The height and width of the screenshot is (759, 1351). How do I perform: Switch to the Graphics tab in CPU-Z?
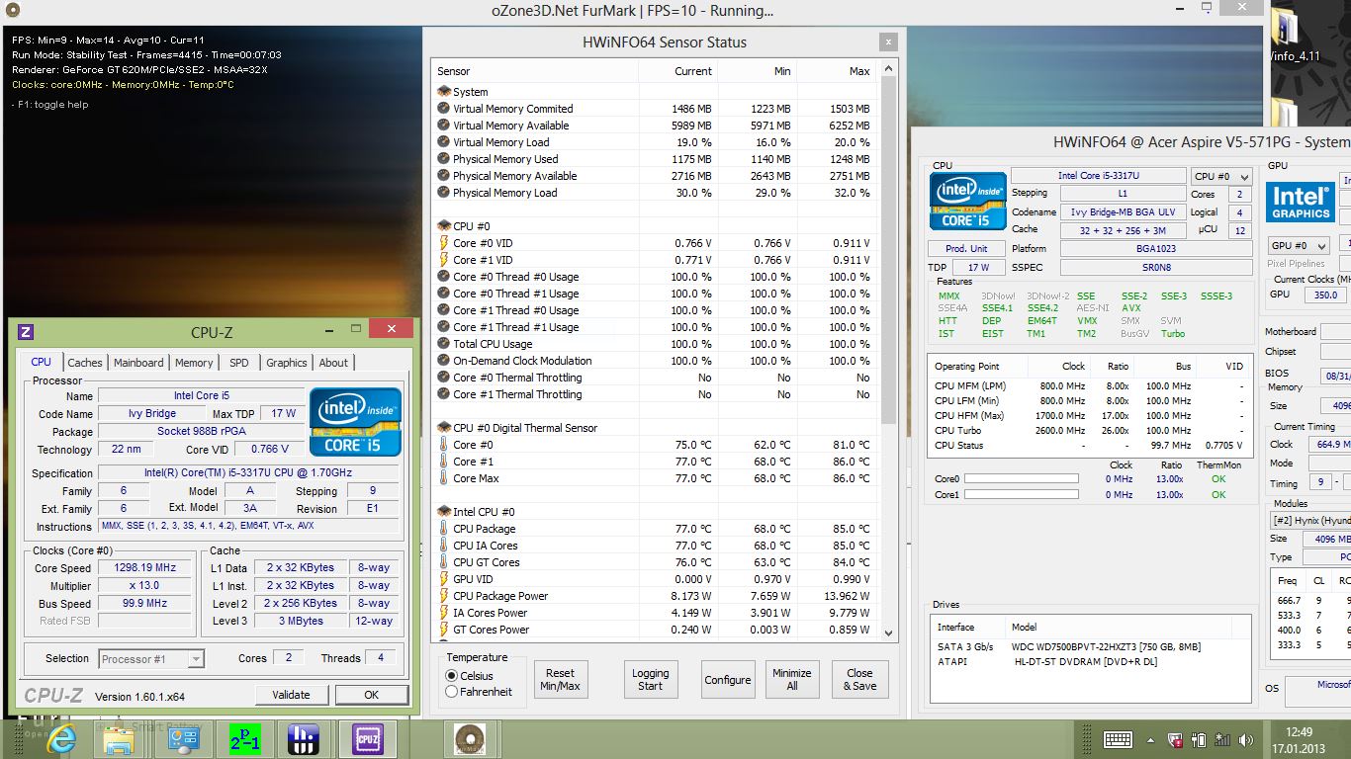tap(287, 363)
